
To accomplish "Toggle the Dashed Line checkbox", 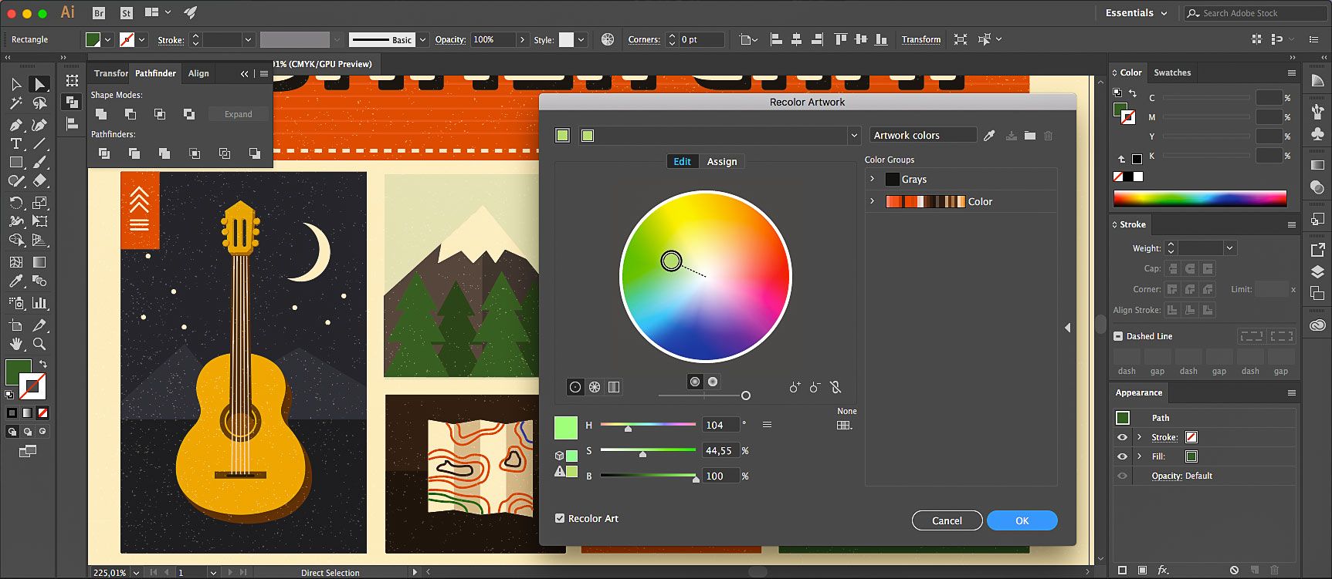I will pyautogui.click(x=1118, y=336).
